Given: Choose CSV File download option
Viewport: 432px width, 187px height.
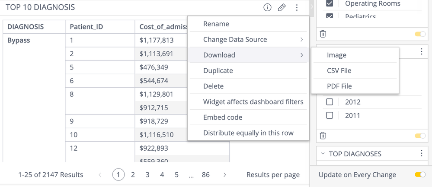Looking at the screenshot, I should point(339,71).
